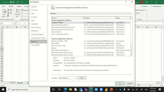
Task: Select the Data options category
Action: pos(38,14)
